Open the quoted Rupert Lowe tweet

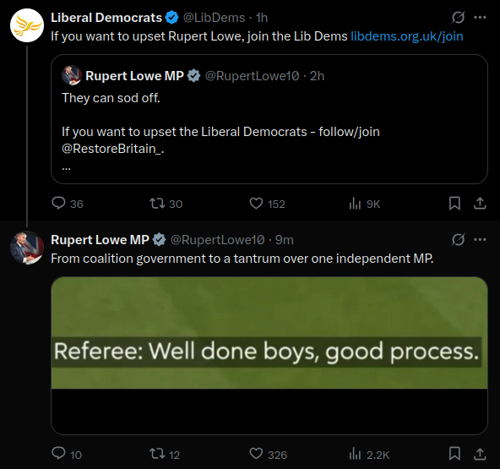tap(269, 119)
